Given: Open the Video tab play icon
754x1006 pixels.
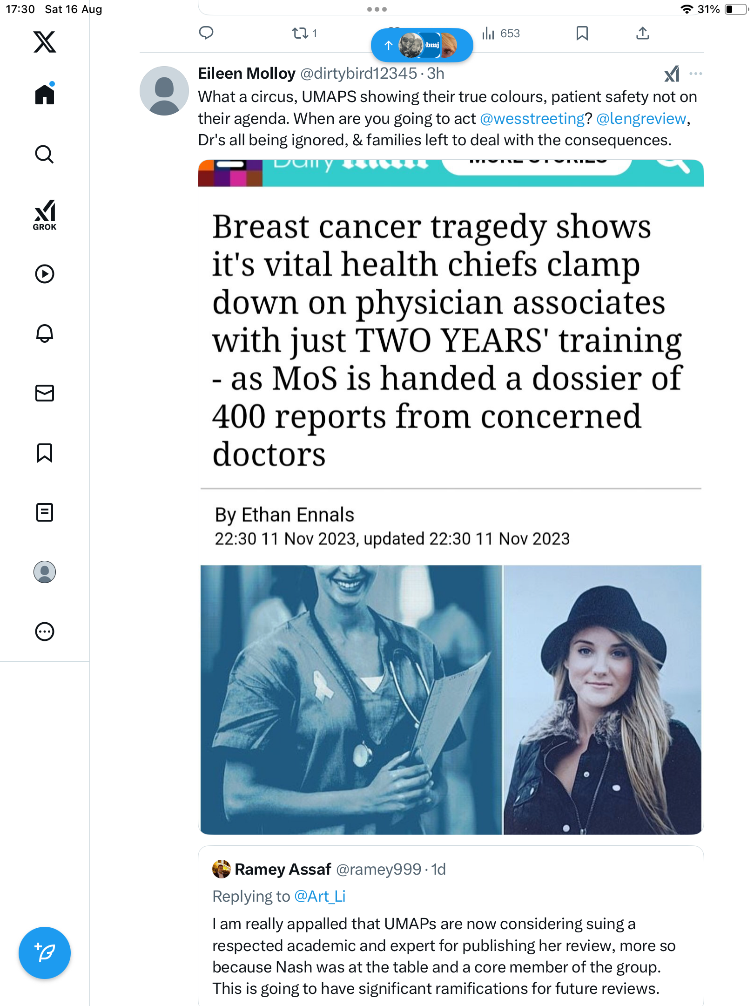Looking at the screenshot, I should pyautogui.click(x=45, y=274).
